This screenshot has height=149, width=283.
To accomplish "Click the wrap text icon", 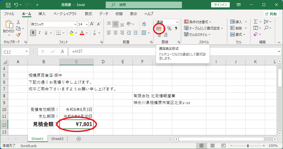I will [x=144, y=24].
